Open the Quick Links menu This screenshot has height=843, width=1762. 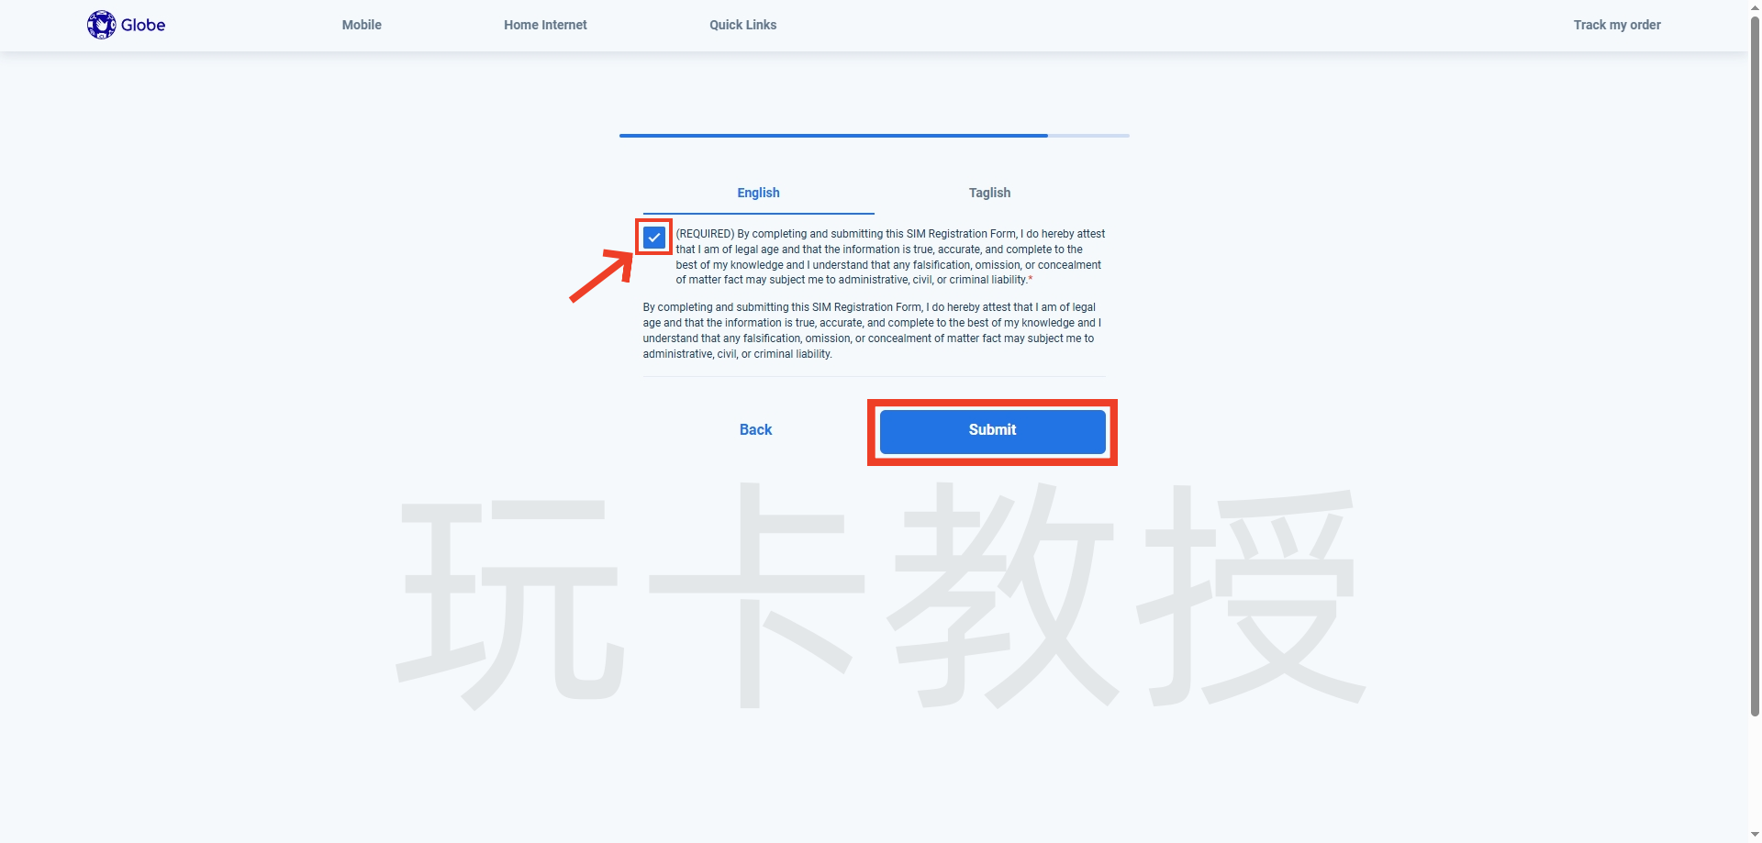click(742, 25)
